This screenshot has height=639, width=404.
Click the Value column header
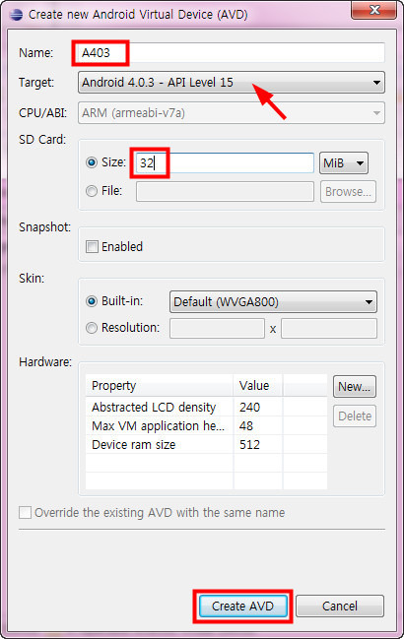point(257,386)
